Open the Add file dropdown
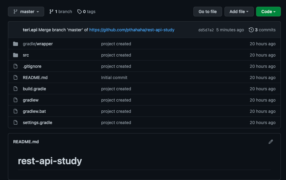Viewport: 286px width, 180px height. pos(239,12)
